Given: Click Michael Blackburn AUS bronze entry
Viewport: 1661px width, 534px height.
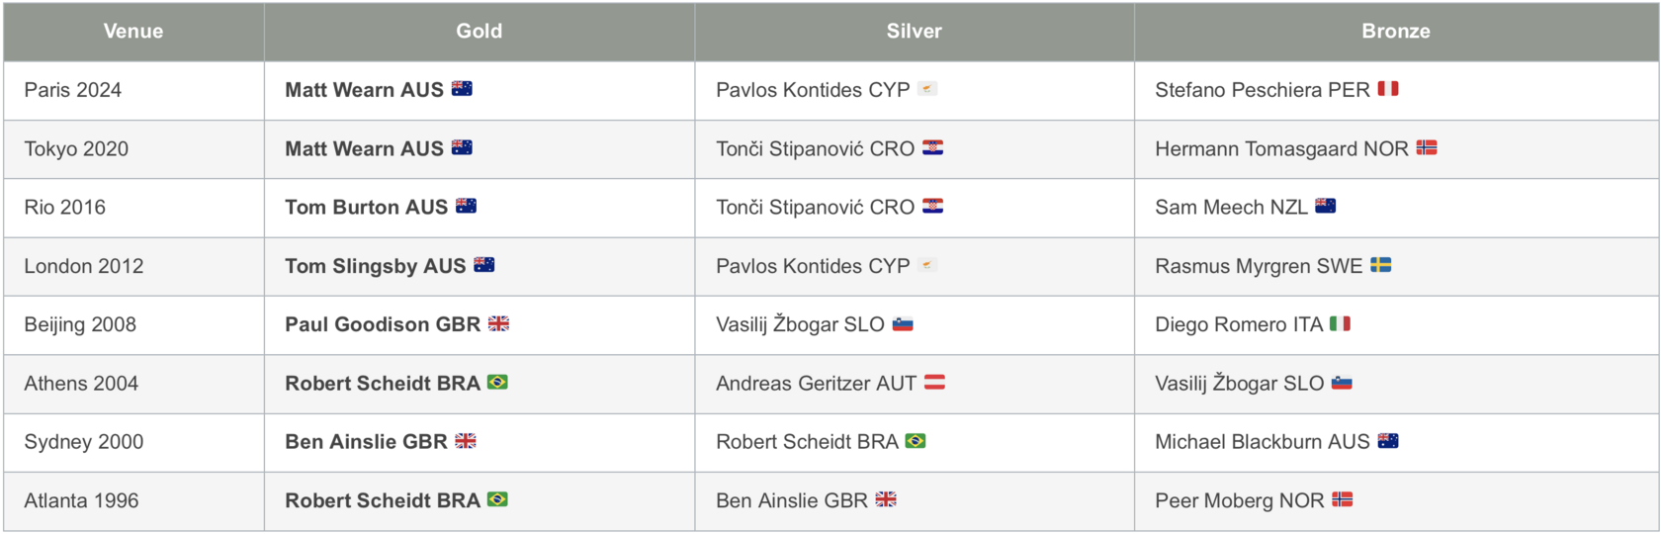Looking at the screenshot, I should (1263, 442).
